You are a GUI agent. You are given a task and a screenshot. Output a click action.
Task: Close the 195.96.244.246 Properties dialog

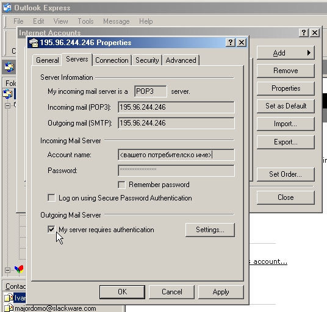(x=242, y=43)
